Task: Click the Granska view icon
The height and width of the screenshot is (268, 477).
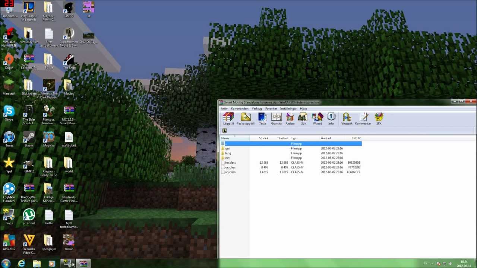Action: pyautogui.click(x=276, y=119)
